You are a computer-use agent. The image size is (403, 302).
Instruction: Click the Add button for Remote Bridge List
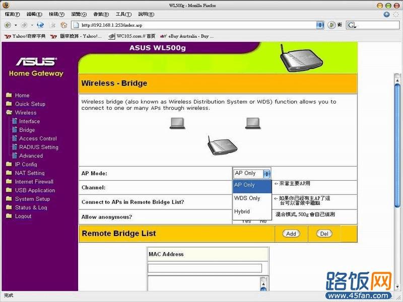click(x=291, y=234)
